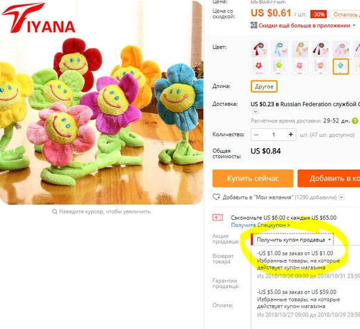Open the Получите Спецкупон link
Screen dimensions: 360x329
tap(260, 225)
